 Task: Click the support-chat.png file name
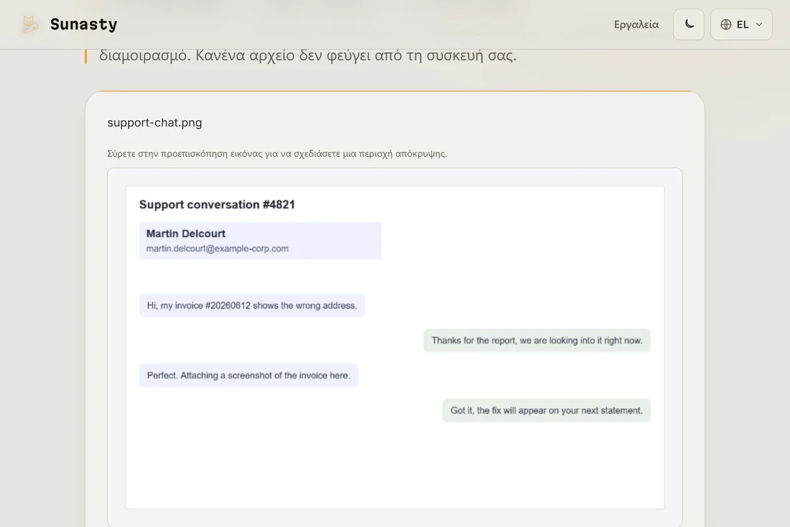click(x=154, y=122)
